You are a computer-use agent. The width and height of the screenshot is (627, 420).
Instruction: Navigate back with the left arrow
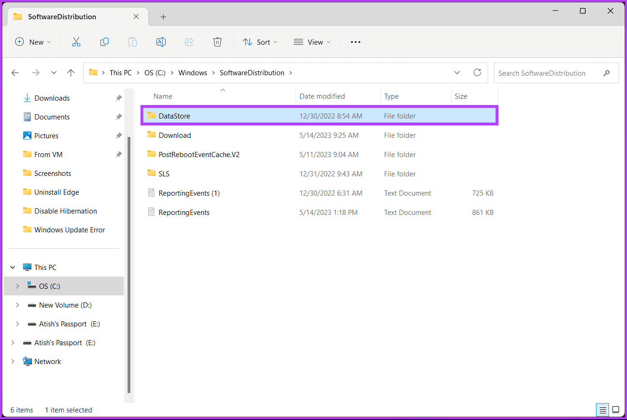15,73
